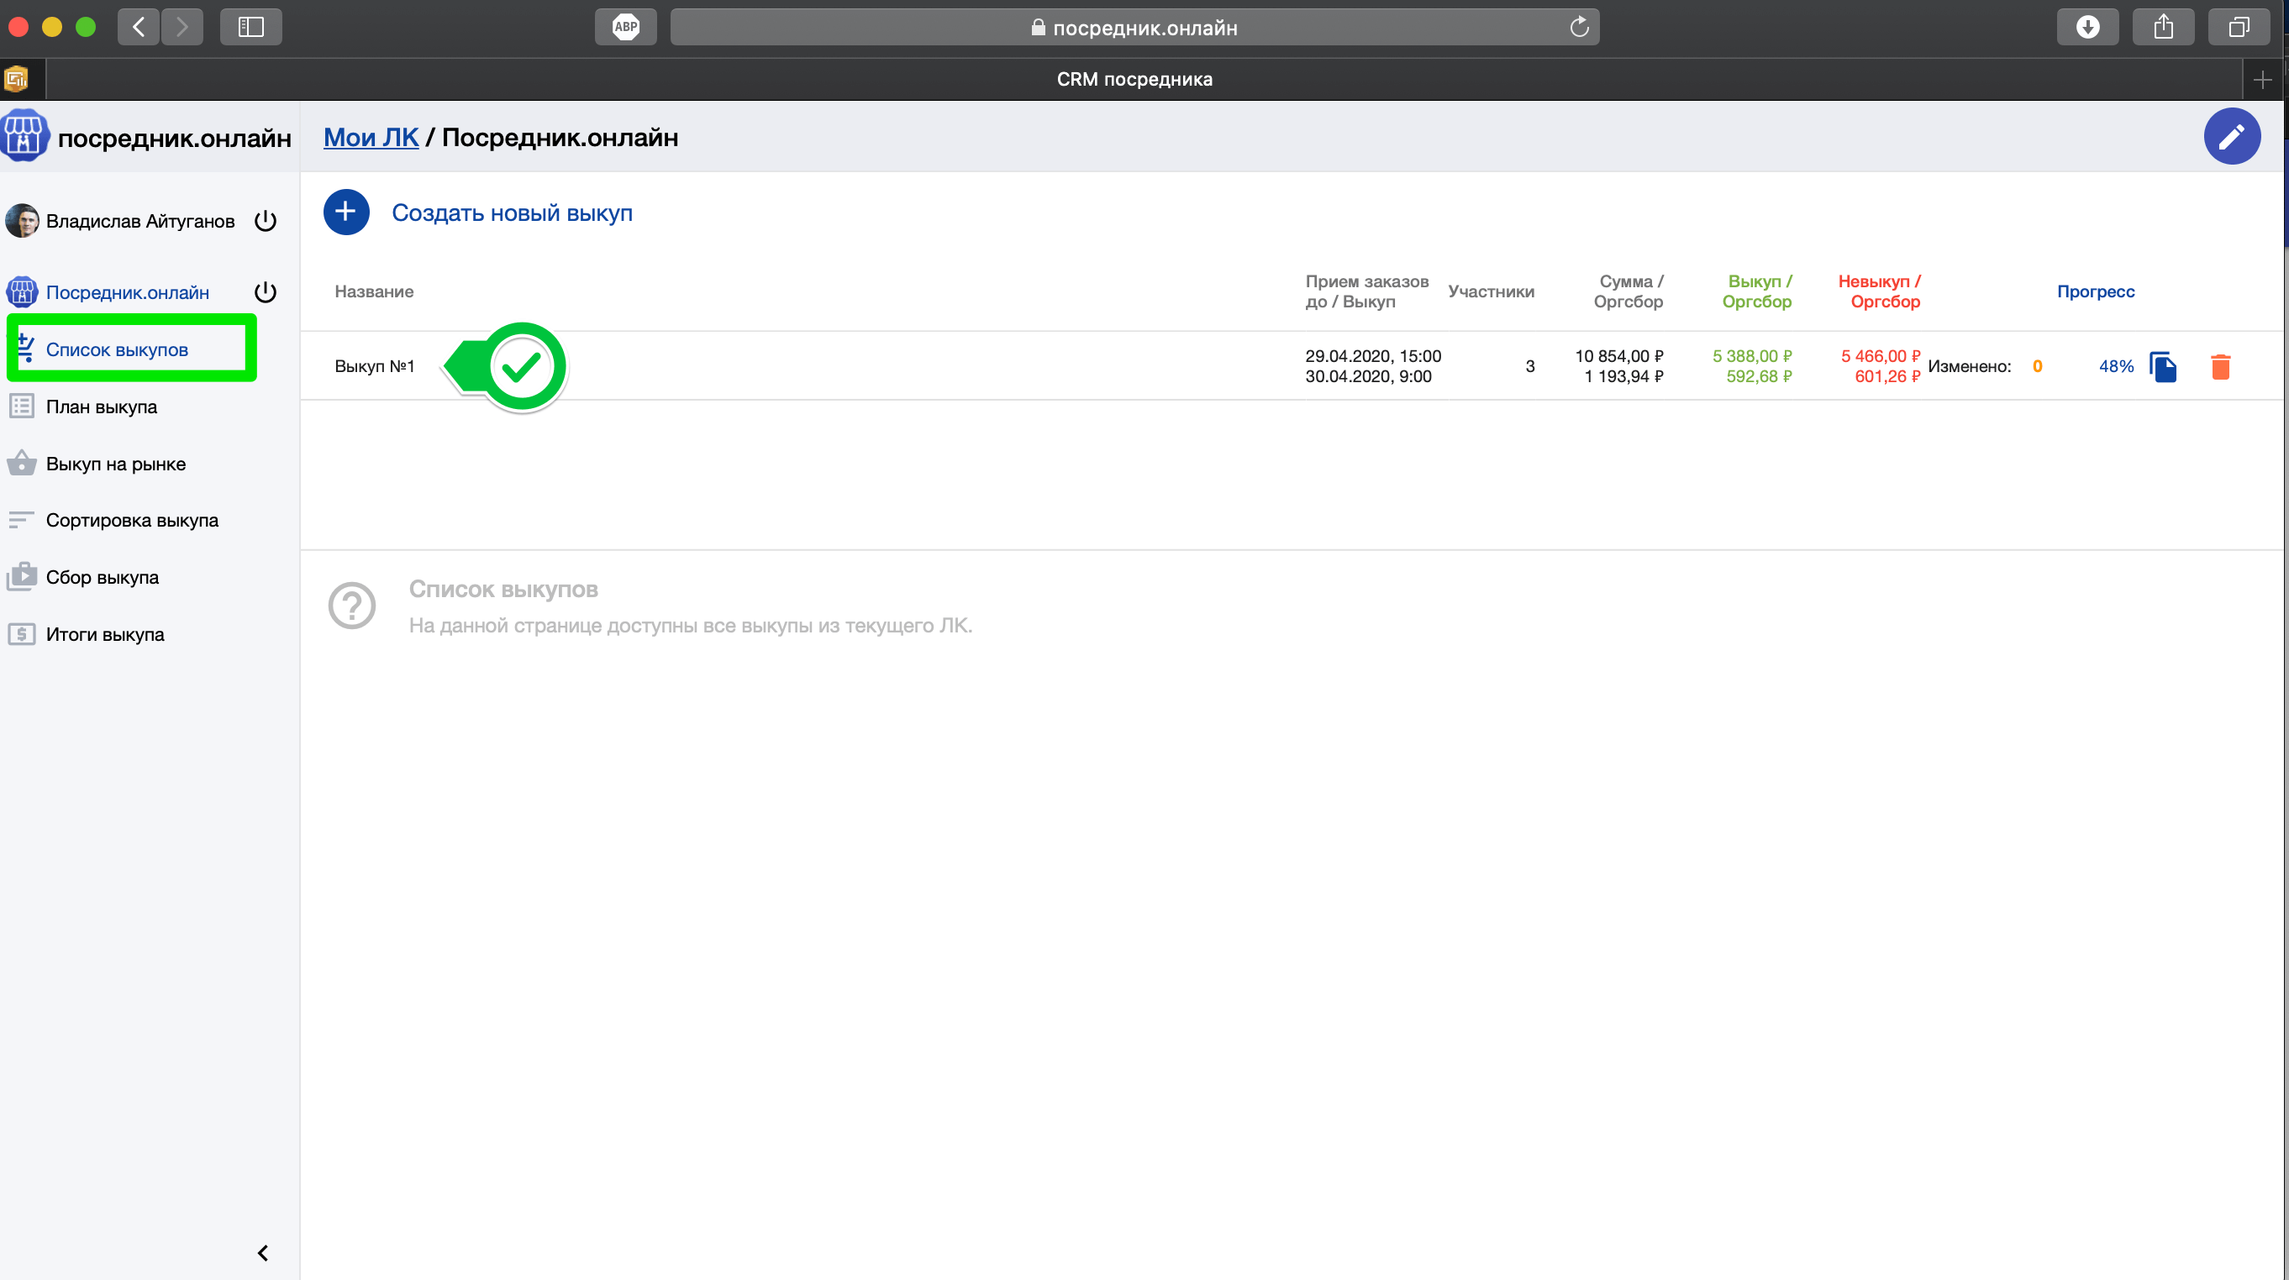Click power icon beside Владислав Айтуганов
The image size is (2289, 1280).
click(x=265, y=220)
